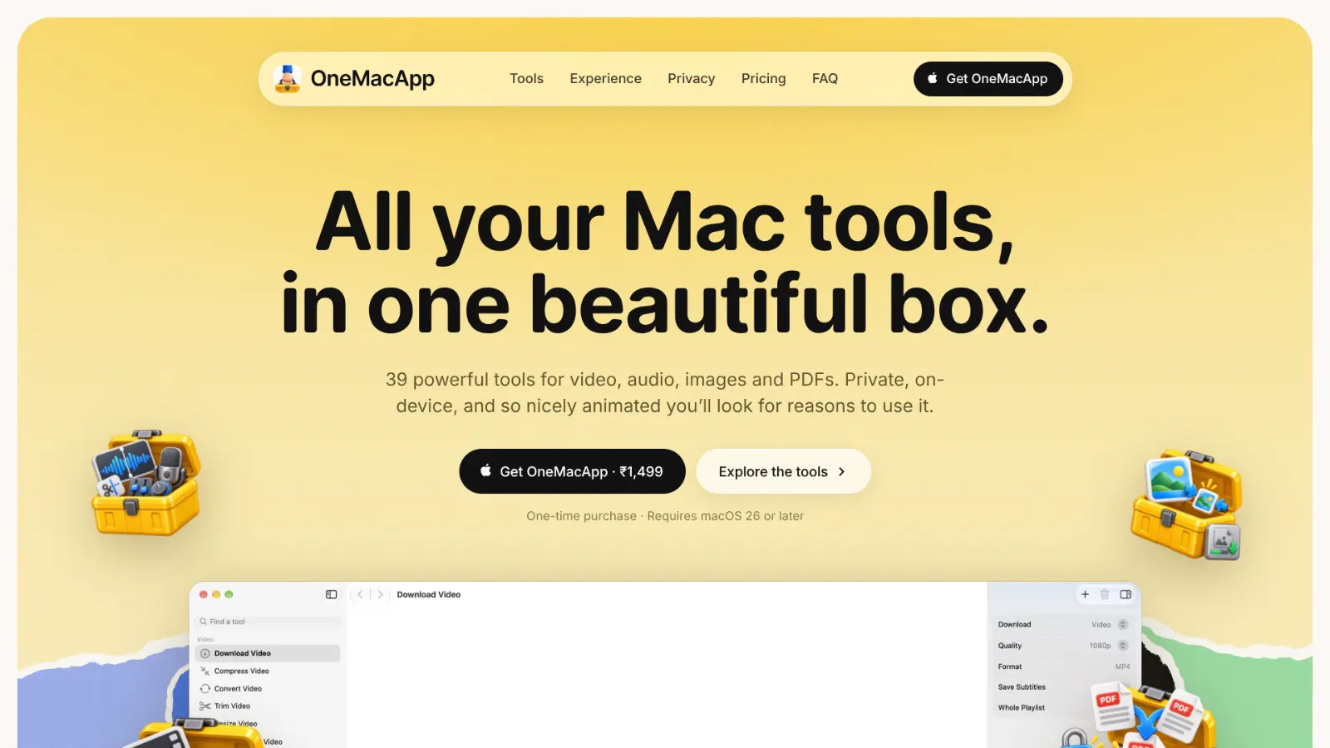Open the FAQ link
The width and height of the screenshot is (1330, 748).
(x=825, y=78)
